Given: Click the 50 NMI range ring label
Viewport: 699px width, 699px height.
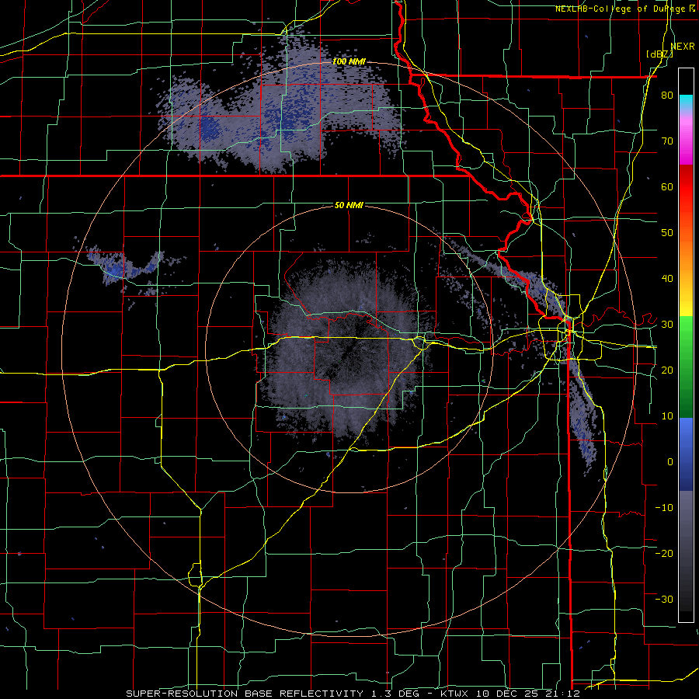Looking at the screenshot, I should (349, 205).
